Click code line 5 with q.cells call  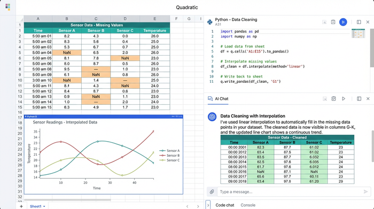click(x=254, y=51)
